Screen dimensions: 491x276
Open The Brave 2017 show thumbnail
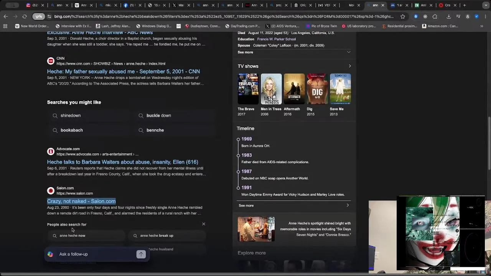[248, 89]
